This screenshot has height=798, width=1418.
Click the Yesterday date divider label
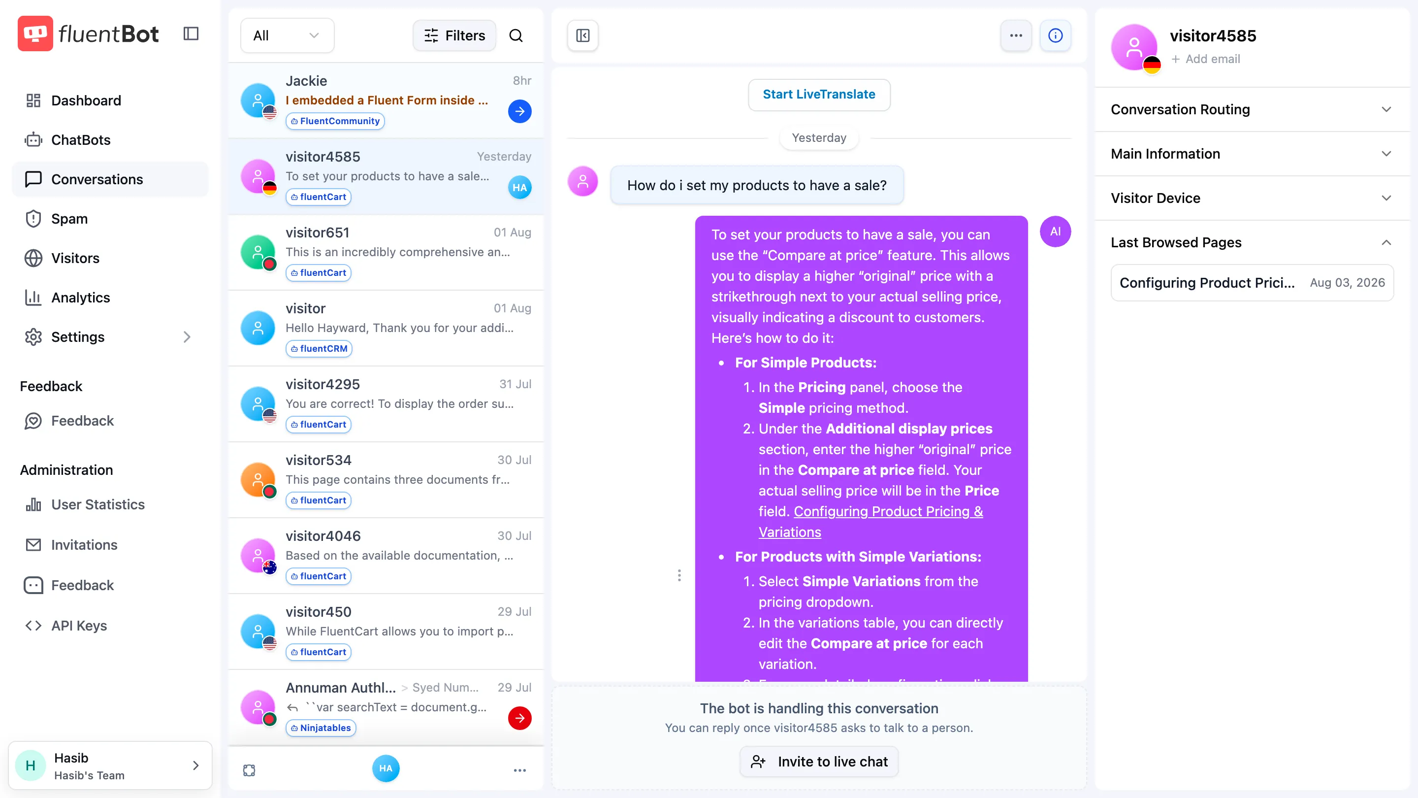click(818, 138)
